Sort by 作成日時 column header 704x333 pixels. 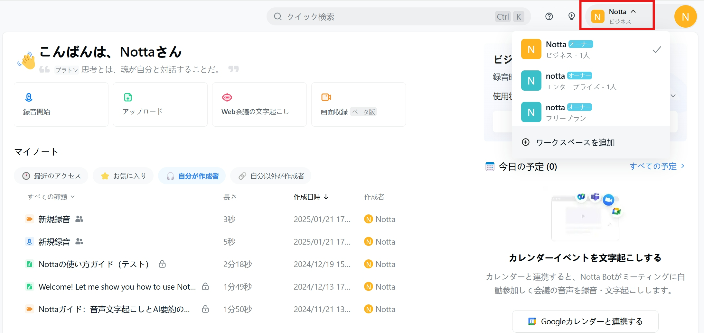311,197
